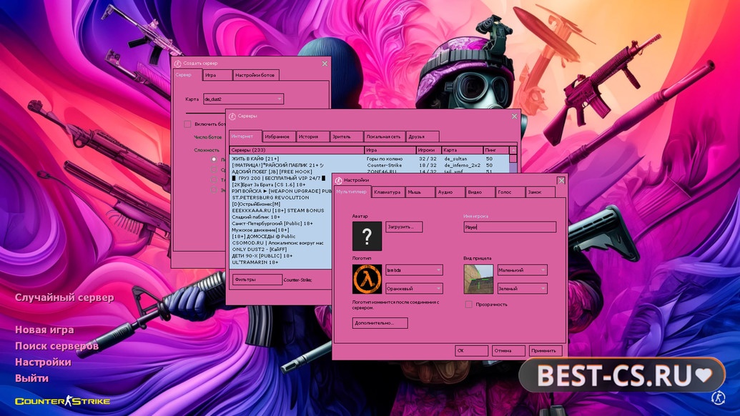The height and width of the screenshot is (416, 740).
Task: Select server row ЖИТЬ В КАЙФ [21+]
Action: click(x=370, y=159)
